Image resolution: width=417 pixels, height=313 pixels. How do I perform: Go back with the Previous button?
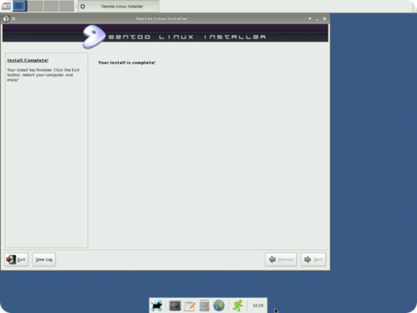[x=281, y=259]
